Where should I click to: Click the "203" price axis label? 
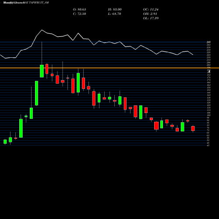[x=208, y=65]
